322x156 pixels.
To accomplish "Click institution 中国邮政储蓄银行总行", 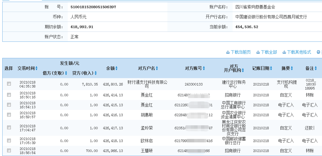I will click(x=234, y=141).
